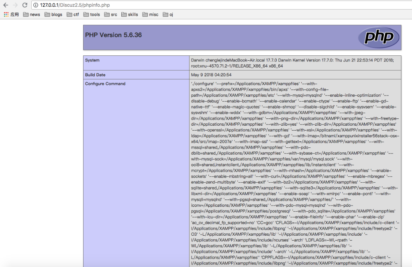Open the tools bookmarks folder
The image size is (412, 267).
[92, 14]
